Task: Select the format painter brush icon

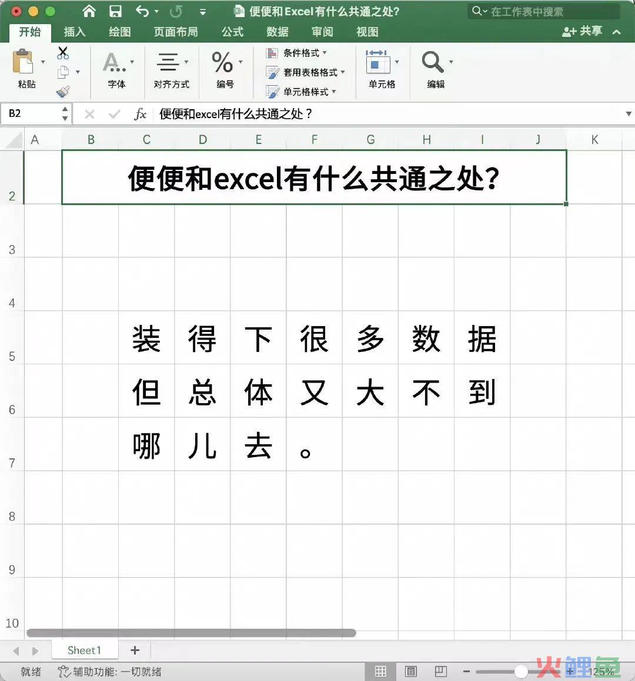Action: (63, 91)
